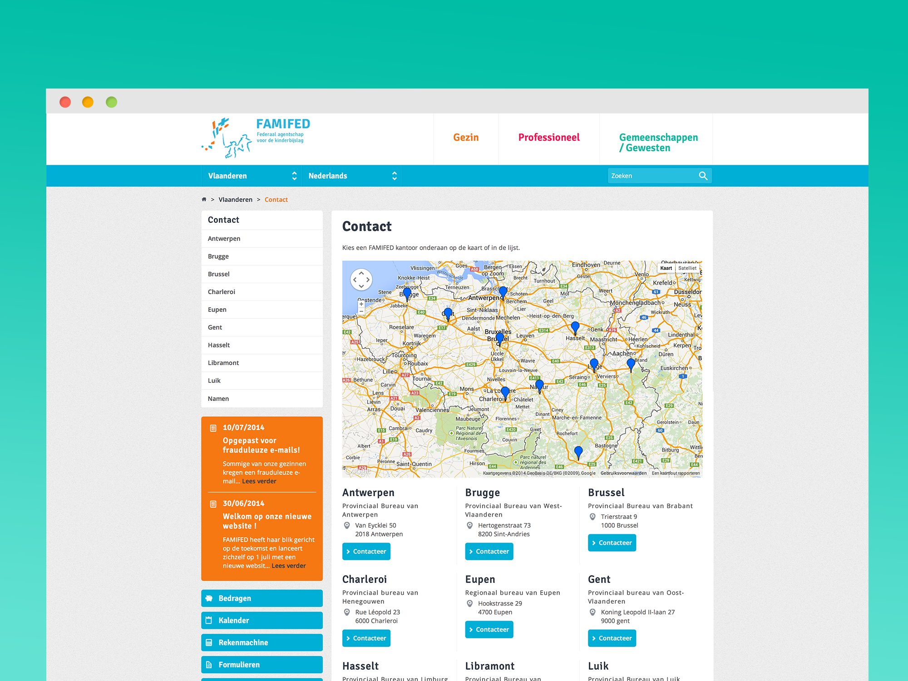Click location pin icon beside Koning Leopold II-laan 27
This screenshot has width=908, height=681.
pos(592,612)
